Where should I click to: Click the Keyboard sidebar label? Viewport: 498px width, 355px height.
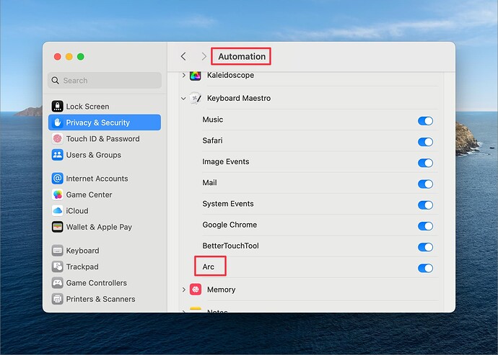pyautogui.click(x=82, y=251)
